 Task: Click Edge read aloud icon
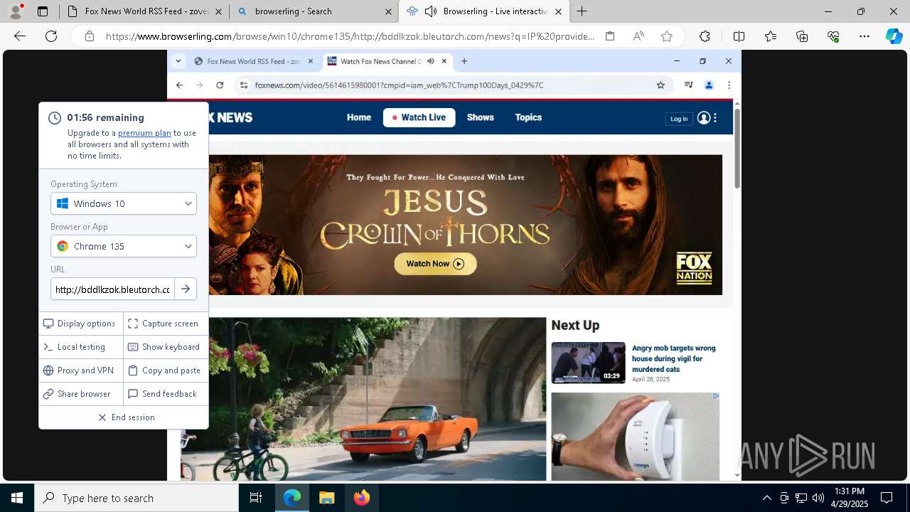638,36
